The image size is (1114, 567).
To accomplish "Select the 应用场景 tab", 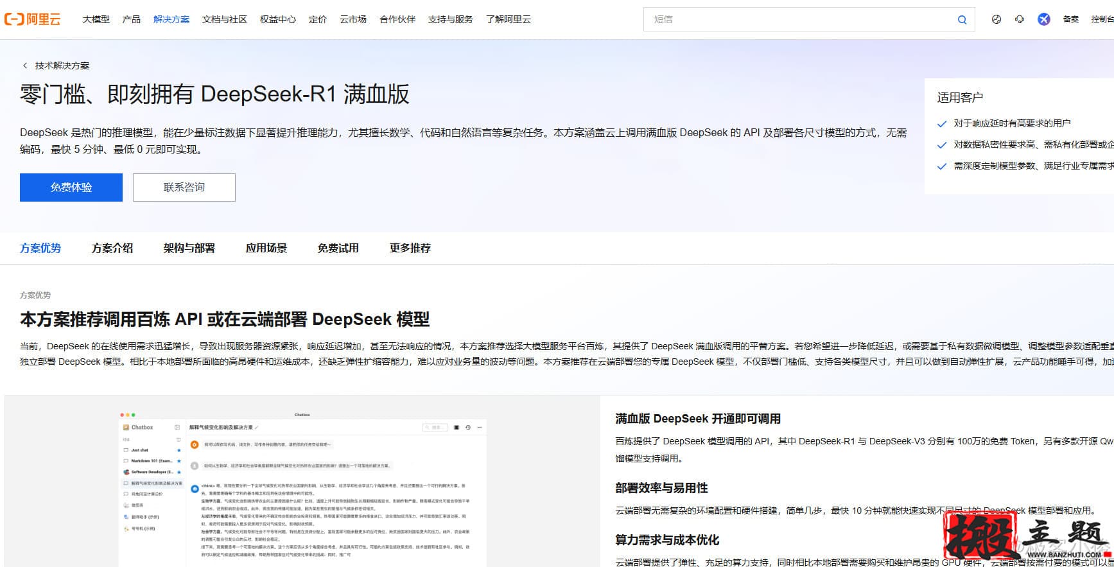I will tap(266, 248).
